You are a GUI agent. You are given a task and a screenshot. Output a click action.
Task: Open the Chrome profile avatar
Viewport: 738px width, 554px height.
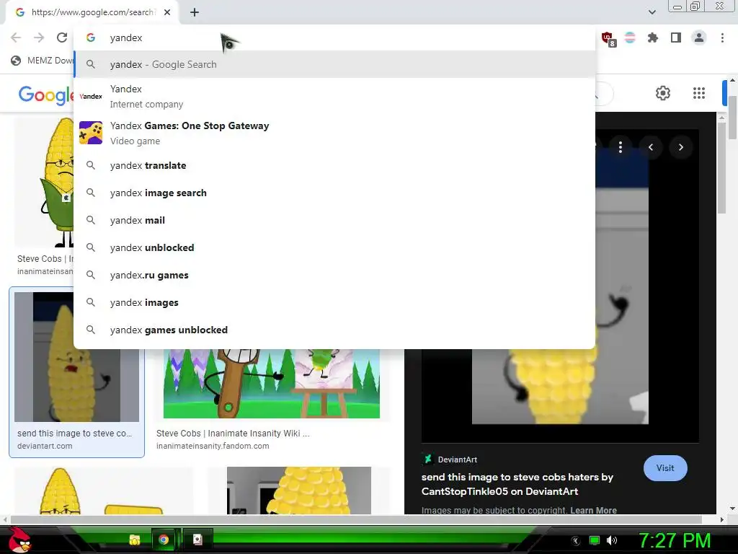[699, 38]
